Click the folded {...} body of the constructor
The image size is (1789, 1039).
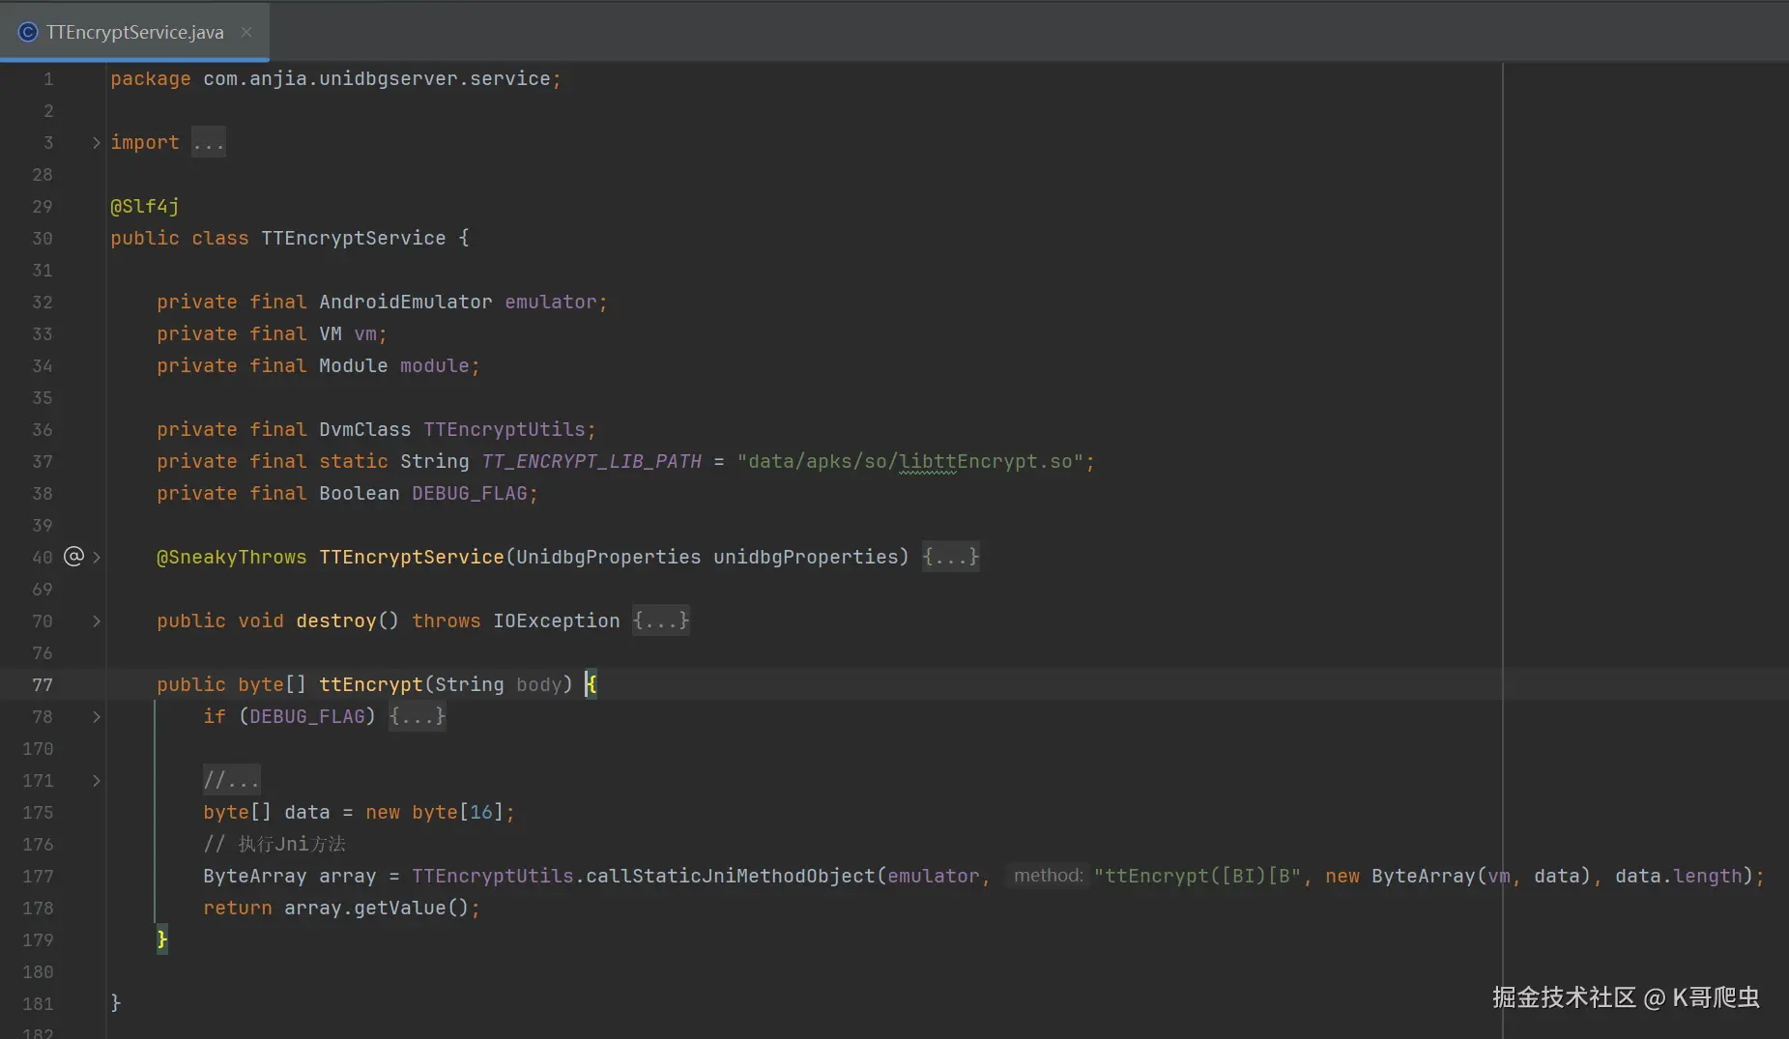point(951,557)
